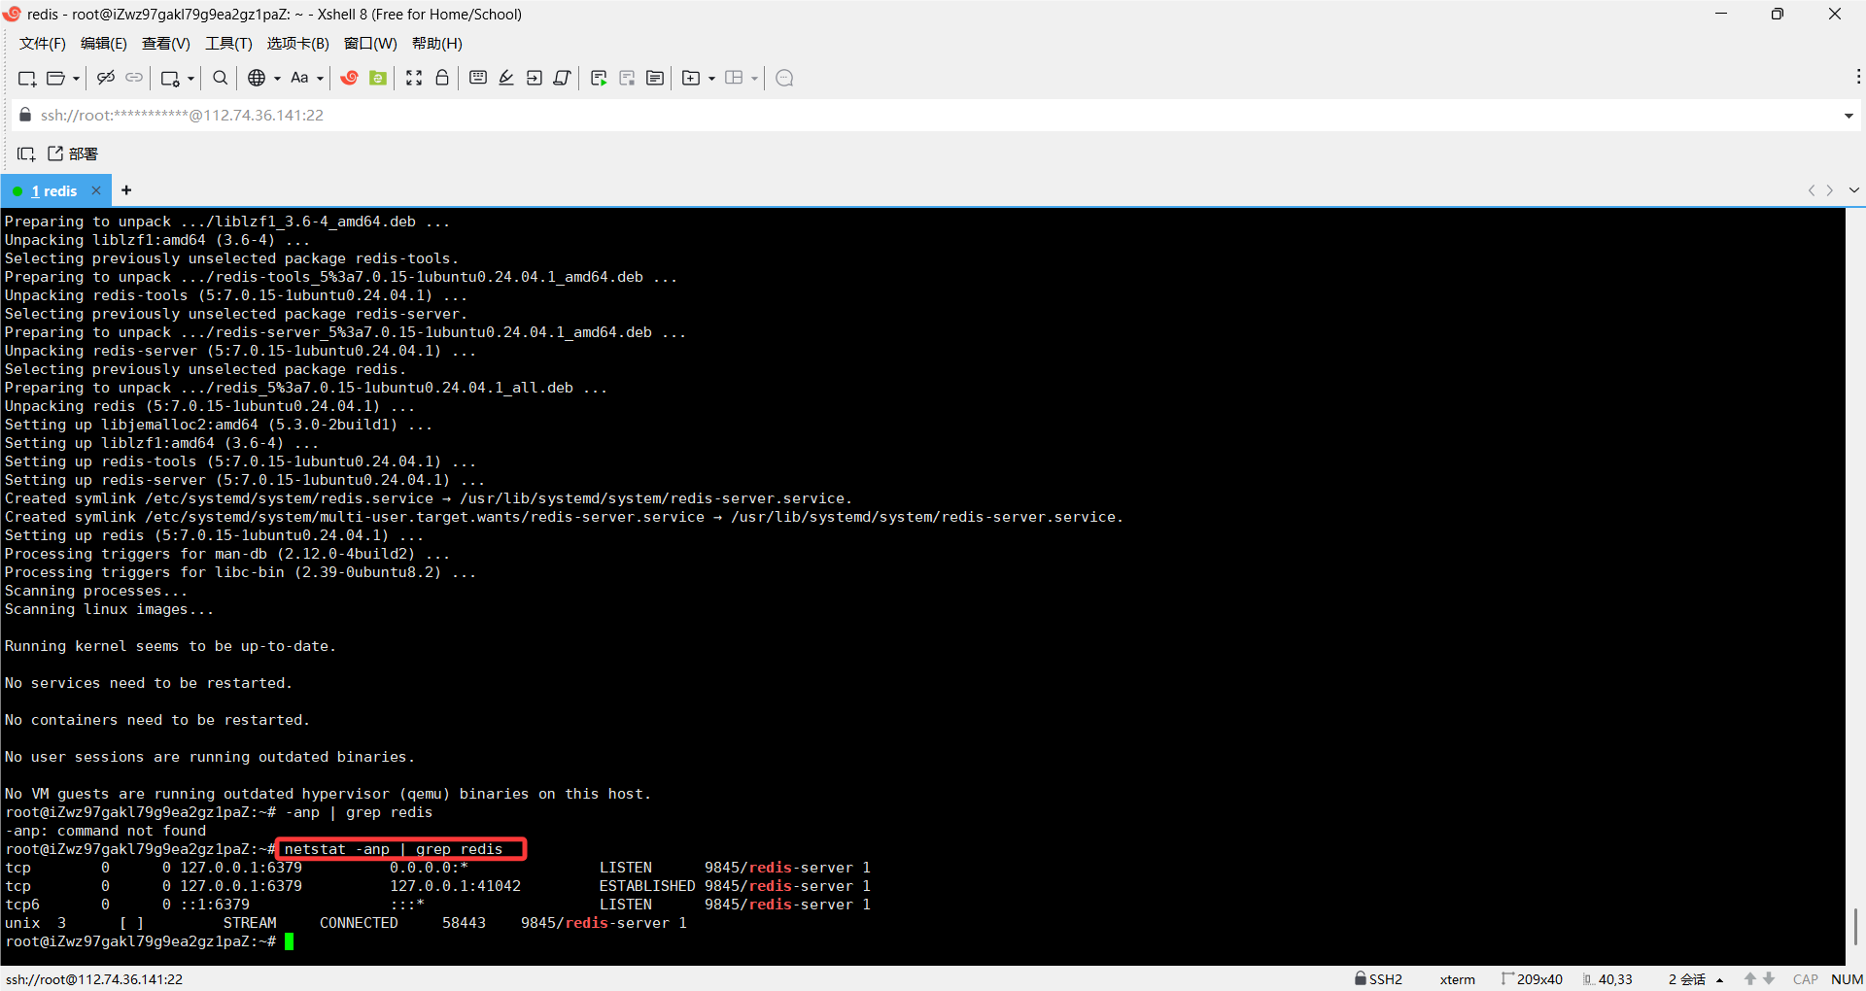
Task: Launch the green Xftp icon
Action: point(378,78)
